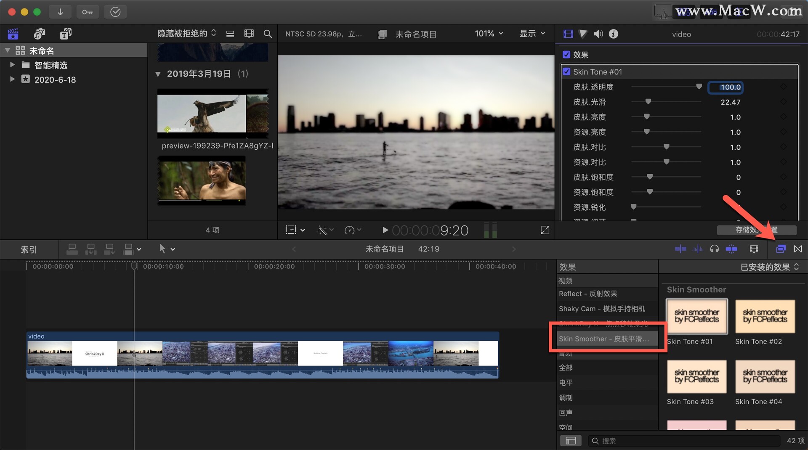The height and width of the screenshot is (450, 808).
Task: Play the viewer clip
Action: tap(385, 230)
